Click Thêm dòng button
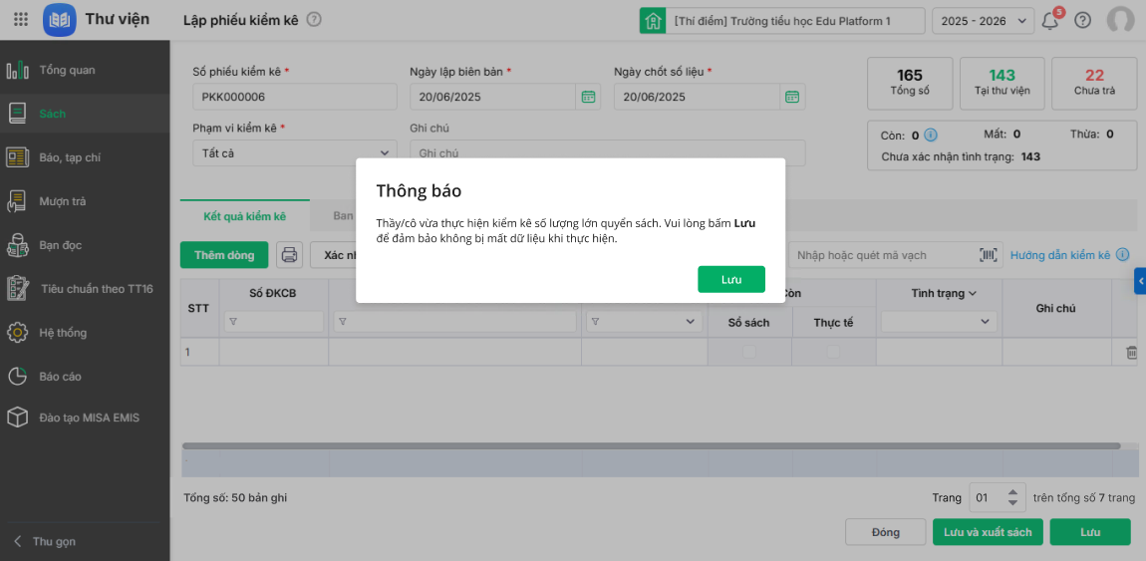1146x561 pixels. click(224, 255)
